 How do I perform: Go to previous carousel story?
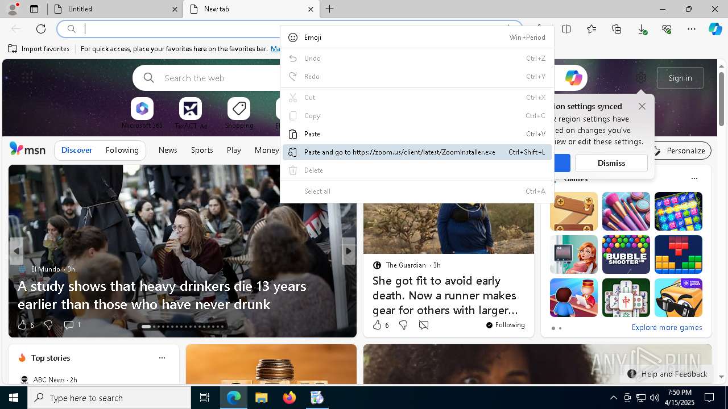16,251
